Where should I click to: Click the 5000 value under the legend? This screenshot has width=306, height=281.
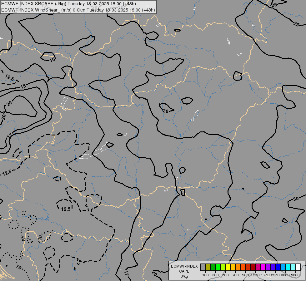point(295,275)
